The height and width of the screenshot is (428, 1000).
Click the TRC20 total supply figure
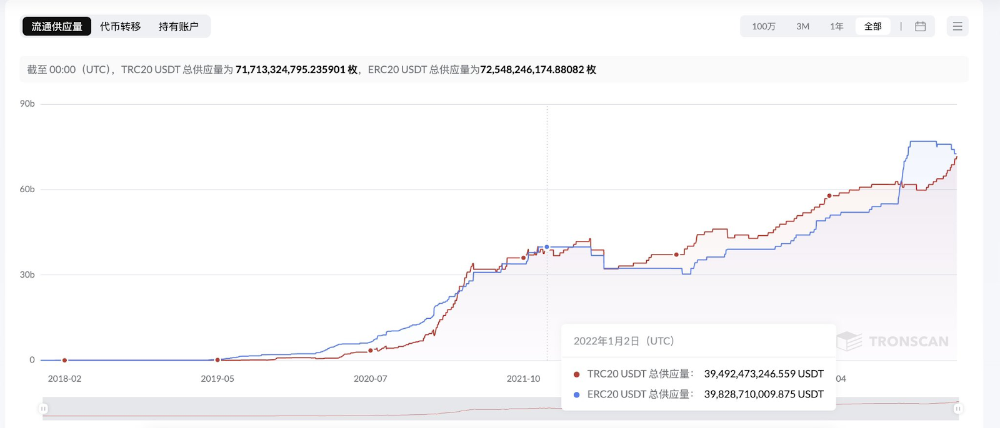[x=296, y=70]
